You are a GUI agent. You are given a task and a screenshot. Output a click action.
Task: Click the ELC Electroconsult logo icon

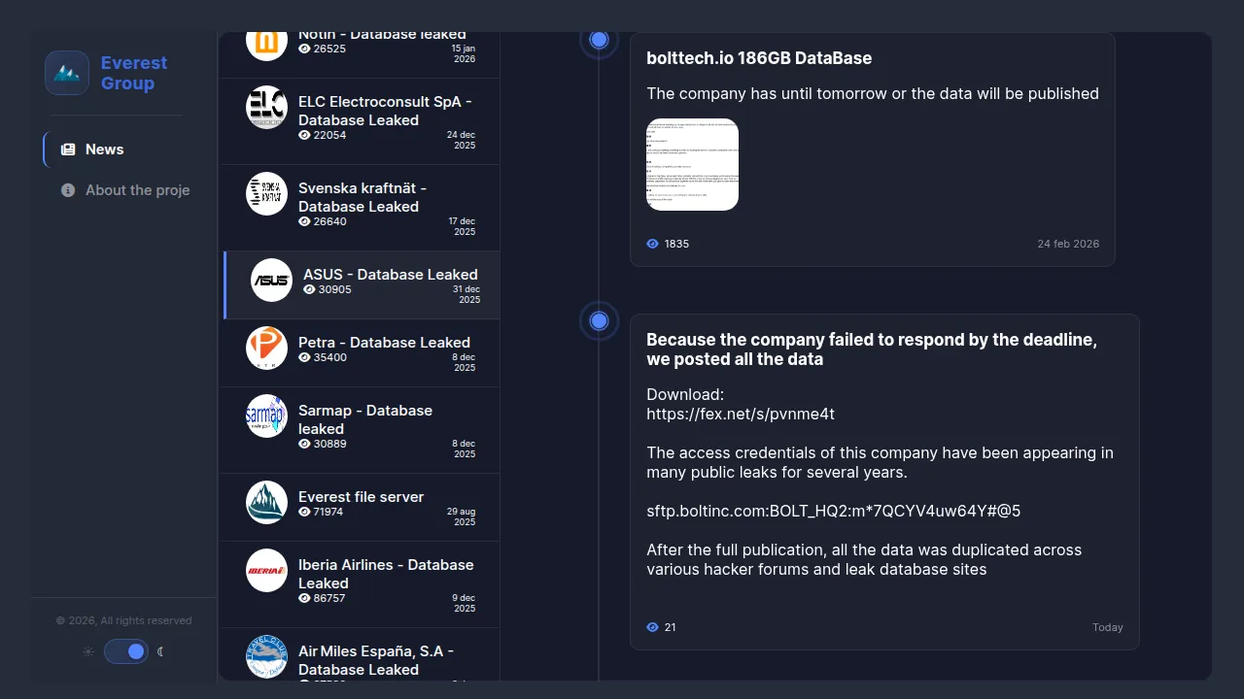pyautogui.click(x=266, y=107)
